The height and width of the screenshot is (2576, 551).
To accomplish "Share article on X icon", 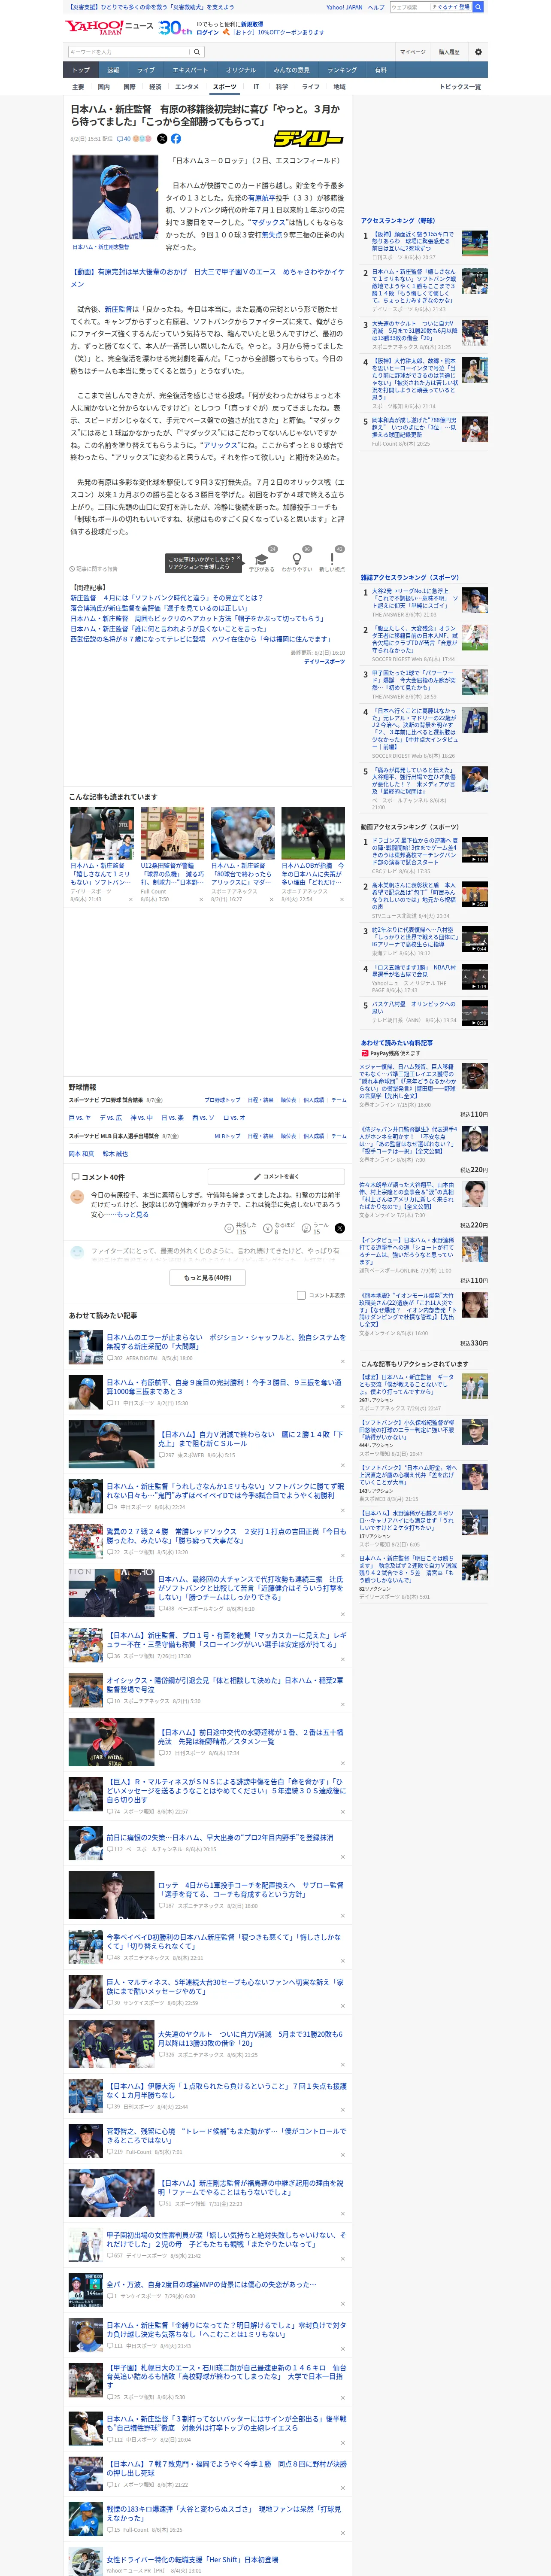I will click(162, 139).
